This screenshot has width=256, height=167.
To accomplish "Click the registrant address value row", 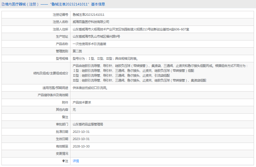I will point(131,29).
